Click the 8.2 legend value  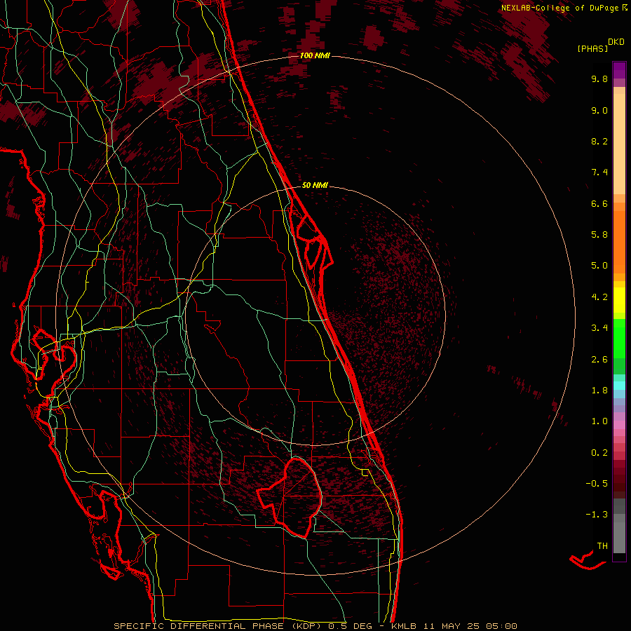pos(599,141)
